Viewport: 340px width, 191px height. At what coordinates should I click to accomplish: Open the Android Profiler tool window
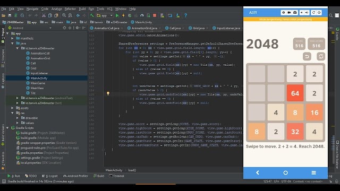(x=75, y=176)
